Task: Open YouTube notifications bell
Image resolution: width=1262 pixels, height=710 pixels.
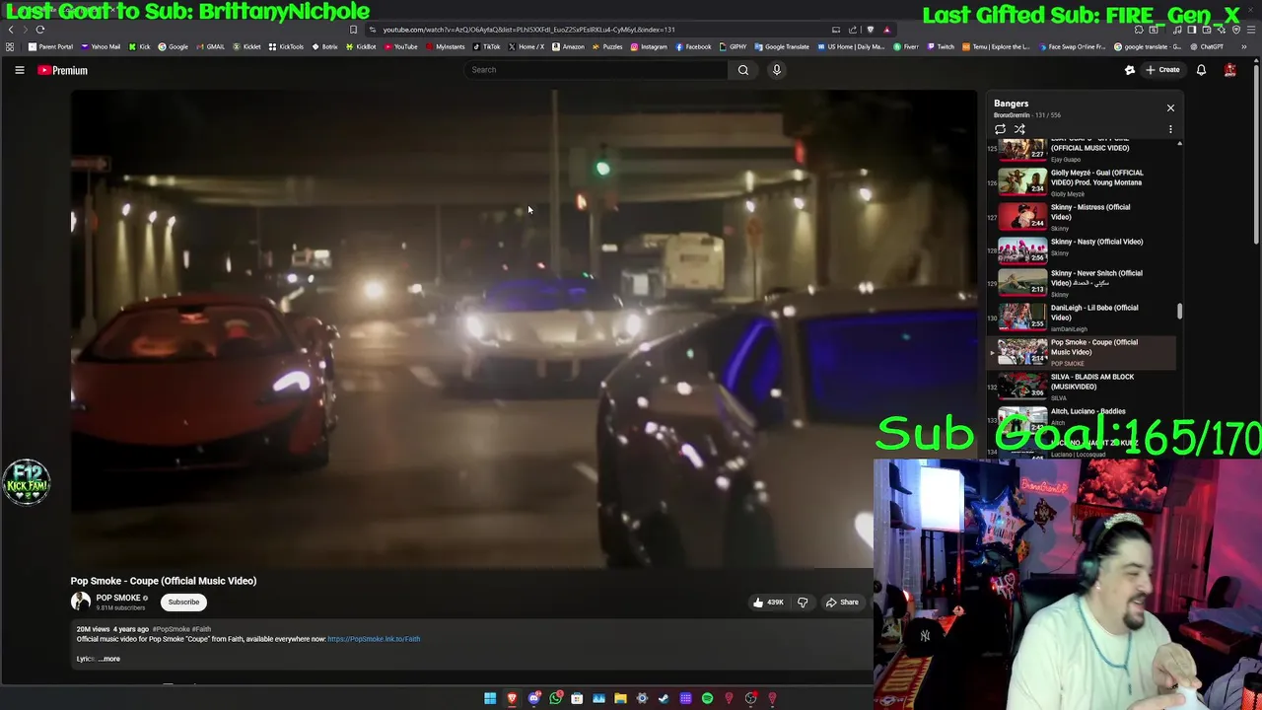Action: [x=1201, y=70]
